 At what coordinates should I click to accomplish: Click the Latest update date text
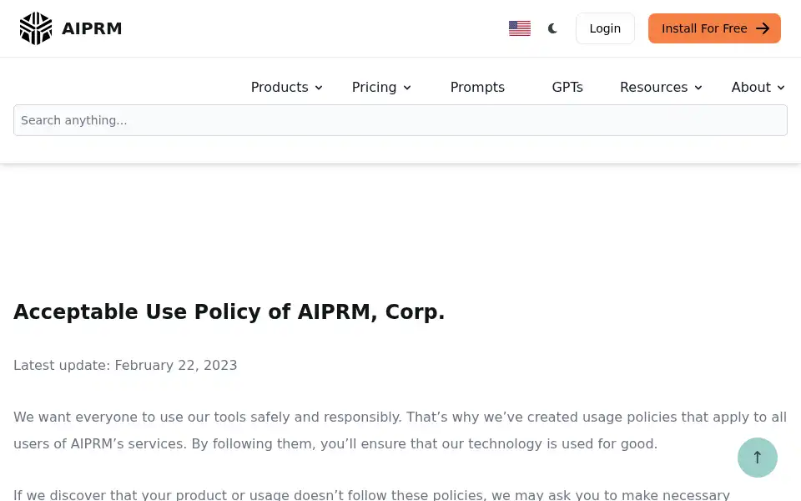[125, 366]
